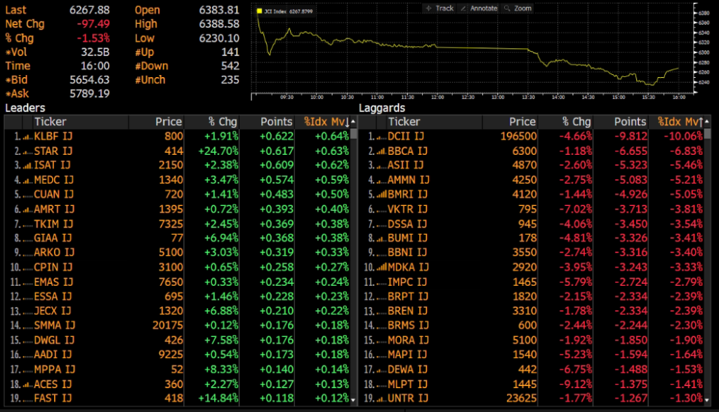Click the -9.12% change for MLPT IJ
Image resolution: width=719 pixels, height=412 pixels.
click(576, 384)
